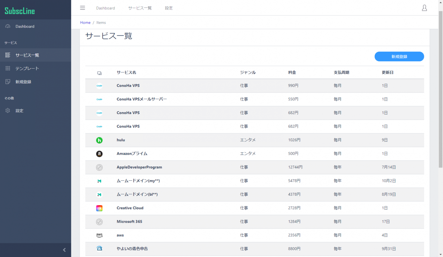Image resolution: width=443 pixels, height=257 pixels.
Task: Click the Creative Cloud icon
Action: (99, 208)
